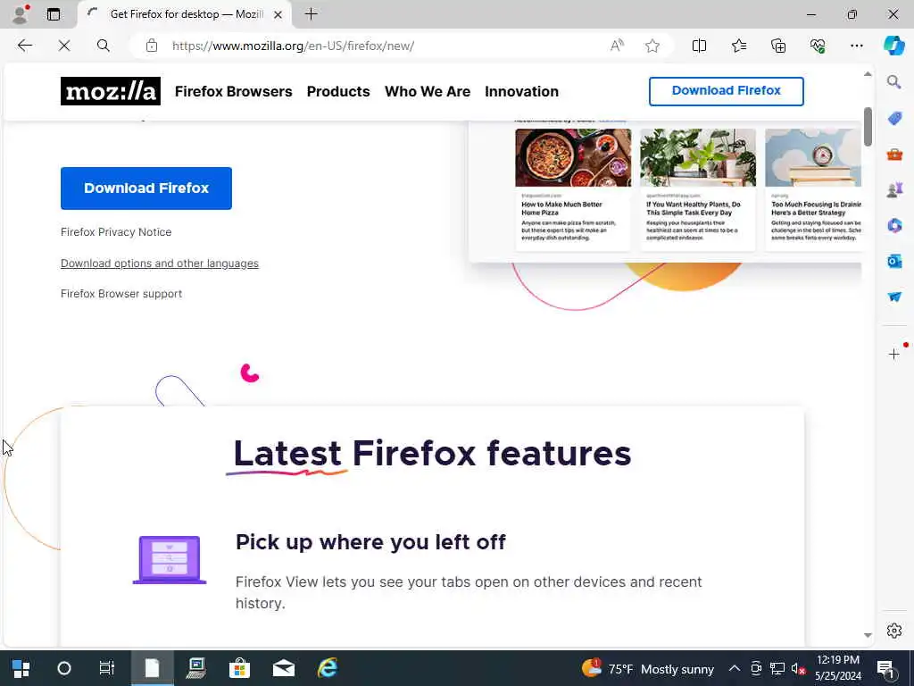View site information lock icon
Viewport: 914px width, 686px height.
point(152,46)
